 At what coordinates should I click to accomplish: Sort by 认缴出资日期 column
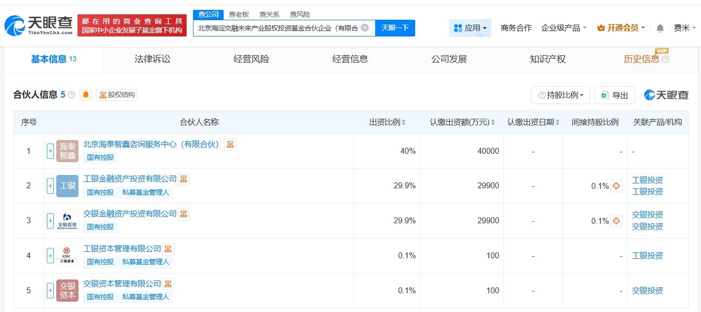[x=533, y=122]
